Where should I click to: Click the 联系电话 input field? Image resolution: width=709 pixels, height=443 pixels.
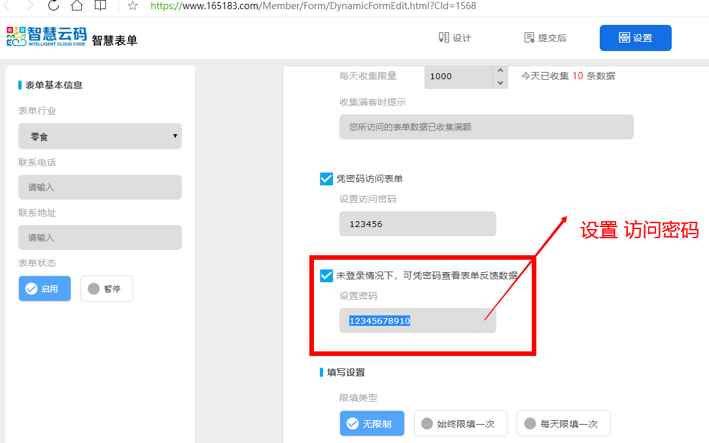click(100, 187)
